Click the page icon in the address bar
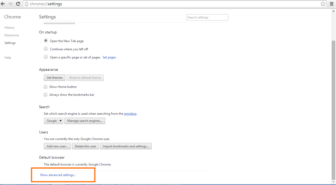 [27, 4]
